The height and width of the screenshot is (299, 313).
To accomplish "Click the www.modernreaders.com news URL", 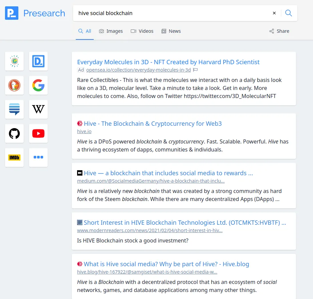I will [150, 230].
